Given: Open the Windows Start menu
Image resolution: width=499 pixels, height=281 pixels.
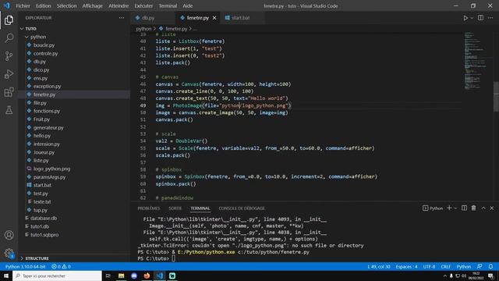Looking at the screenshot, I should 6,276.
